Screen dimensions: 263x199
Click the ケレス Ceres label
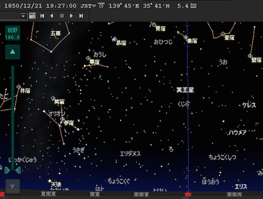tap(249, 105)
